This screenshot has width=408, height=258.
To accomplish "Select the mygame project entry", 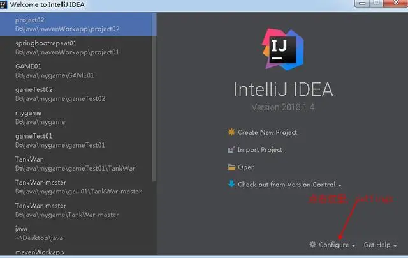I will [76, 117].
